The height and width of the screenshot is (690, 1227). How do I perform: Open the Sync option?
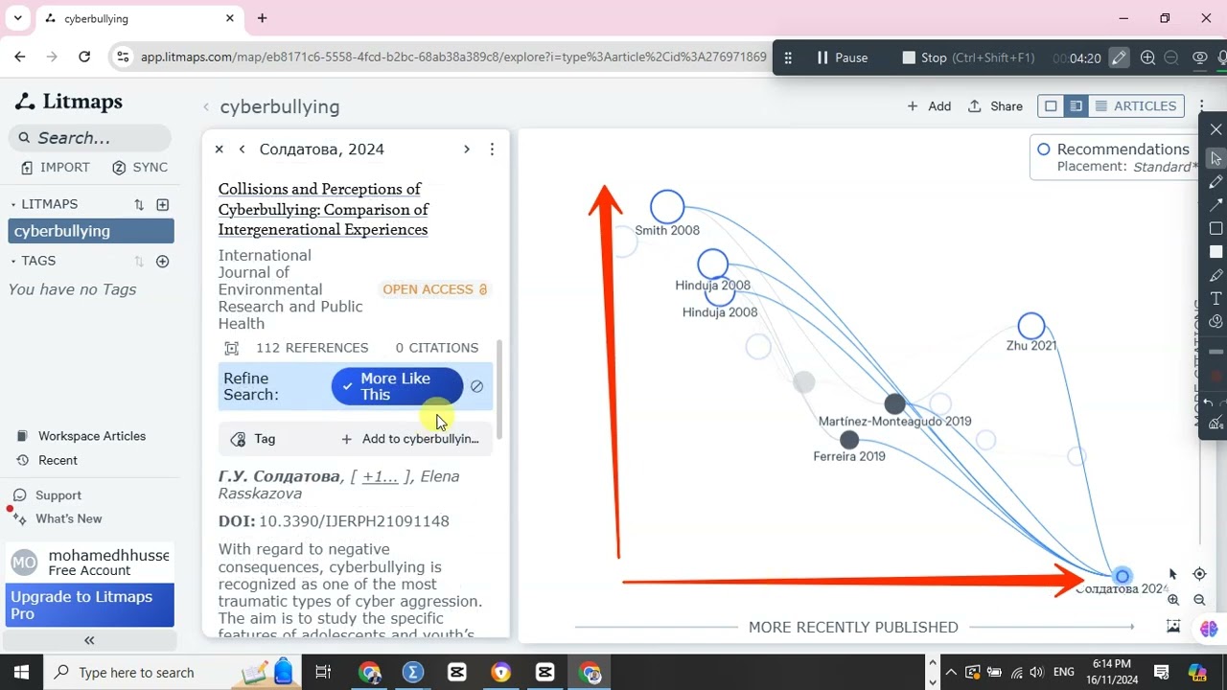(140, 168)
